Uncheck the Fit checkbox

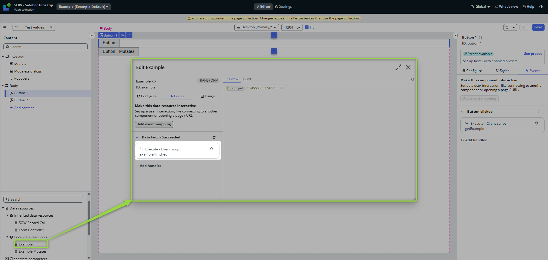[307, 27]
